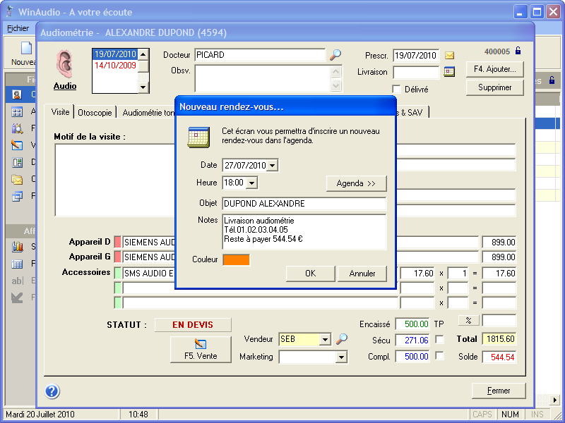
Task: Expand the Heure time dropdown
Action: 252,183
